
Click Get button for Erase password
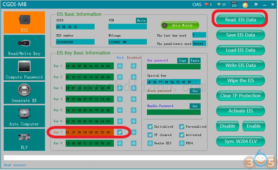pos(195,91)
